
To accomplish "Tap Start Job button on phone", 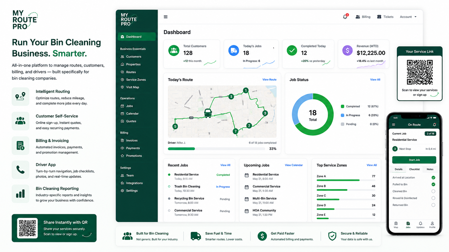I will (x=414, y=160).
